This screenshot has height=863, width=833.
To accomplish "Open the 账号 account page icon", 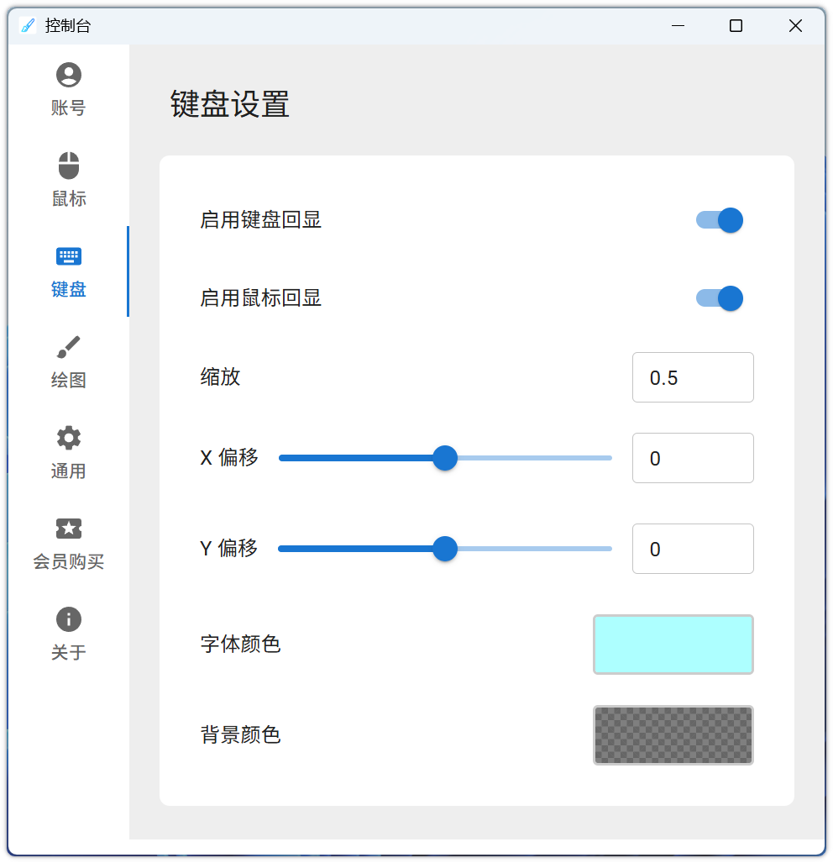I will [69, 76].
